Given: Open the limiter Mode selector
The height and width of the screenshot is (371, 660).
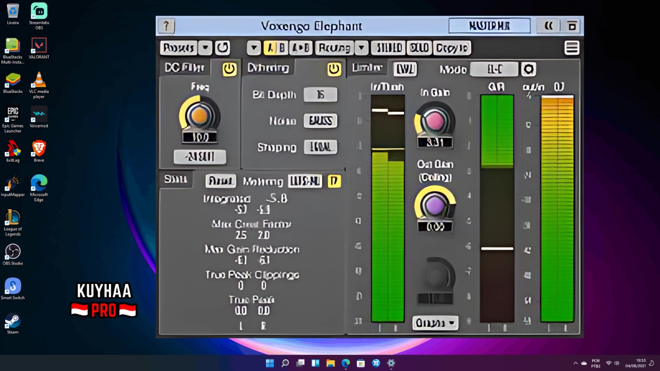Looking at the screenshot, I should click(x=494, y=69).
